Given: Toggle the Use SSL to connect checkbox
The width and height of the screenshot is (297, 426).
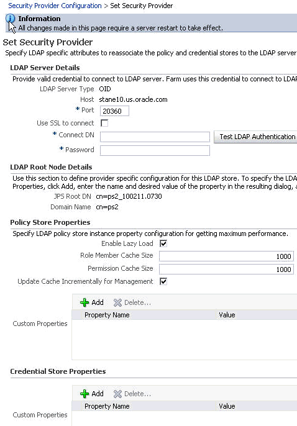Looking at the screenshot, I should (x=104, y=123).
